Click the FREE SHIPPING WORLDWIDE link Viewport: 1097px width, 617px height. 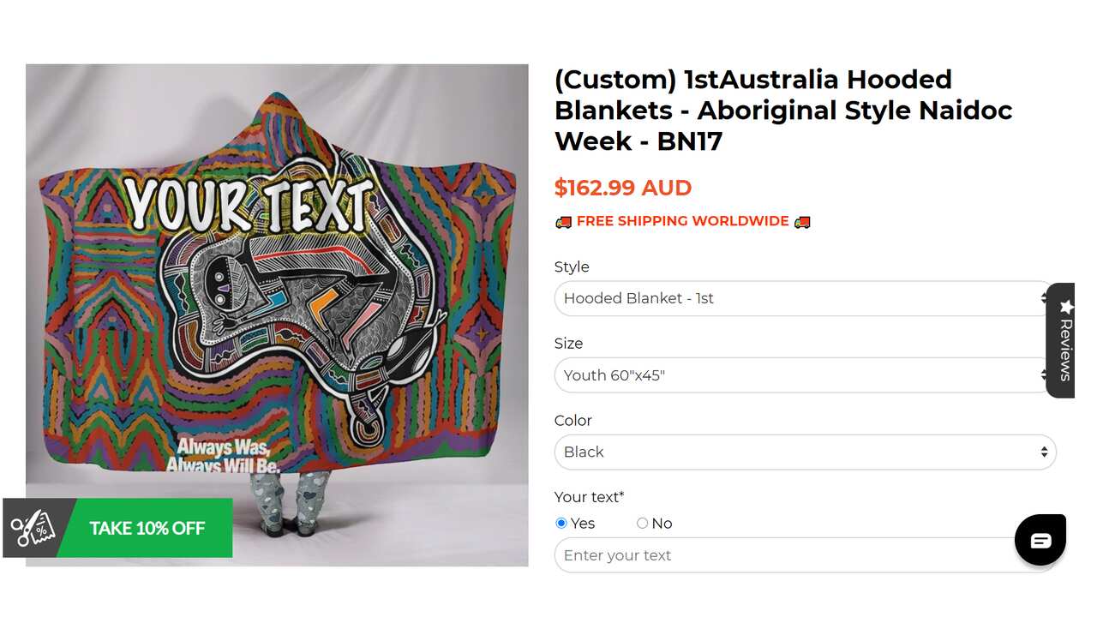683,220
